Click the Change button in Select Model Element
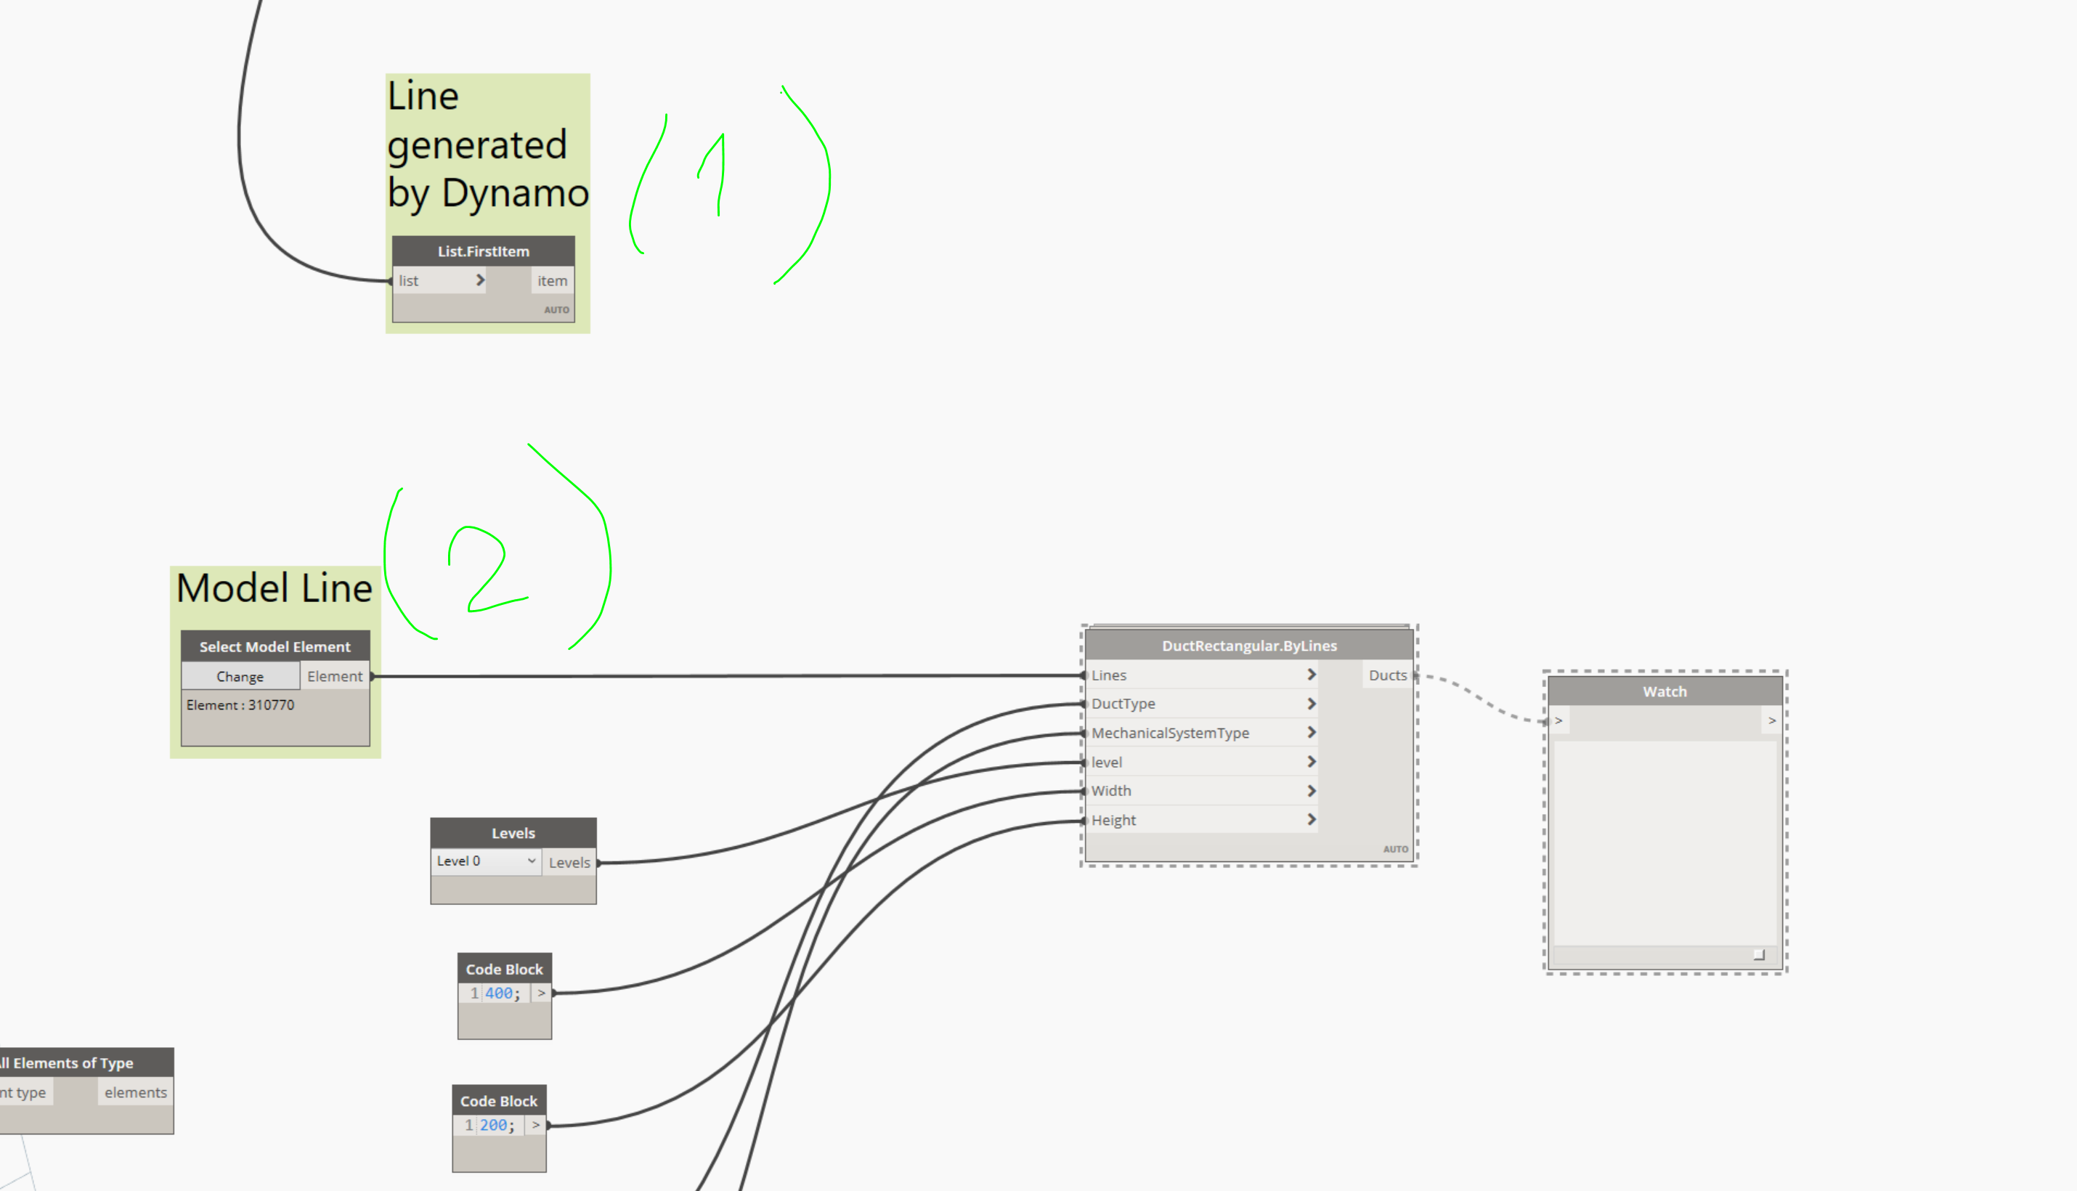The image size is (2077, 1191). pos(240,677)
